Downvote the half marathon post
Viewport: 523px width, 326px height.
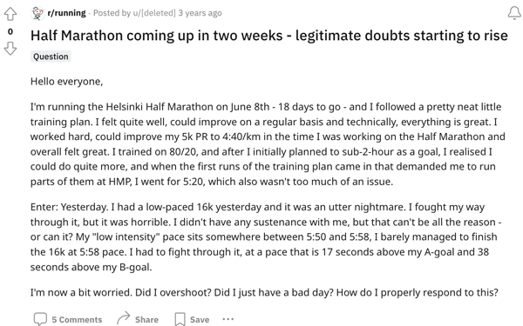tap(10, 49)
